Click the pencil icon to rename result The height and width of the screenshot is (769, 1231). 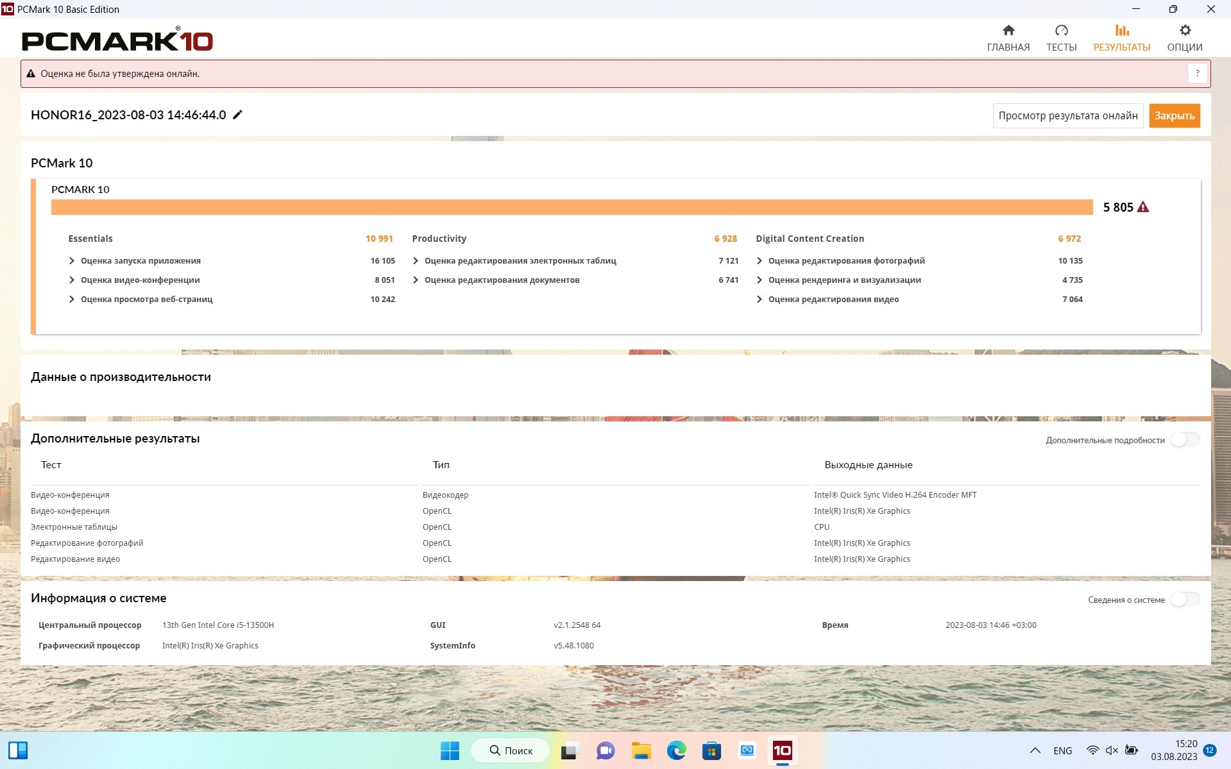pos(237,115)
